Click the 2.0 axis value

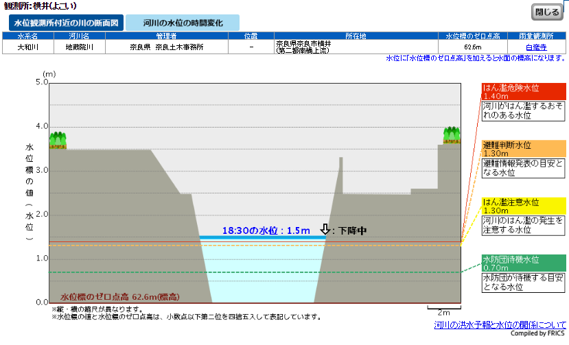[42, 214]
